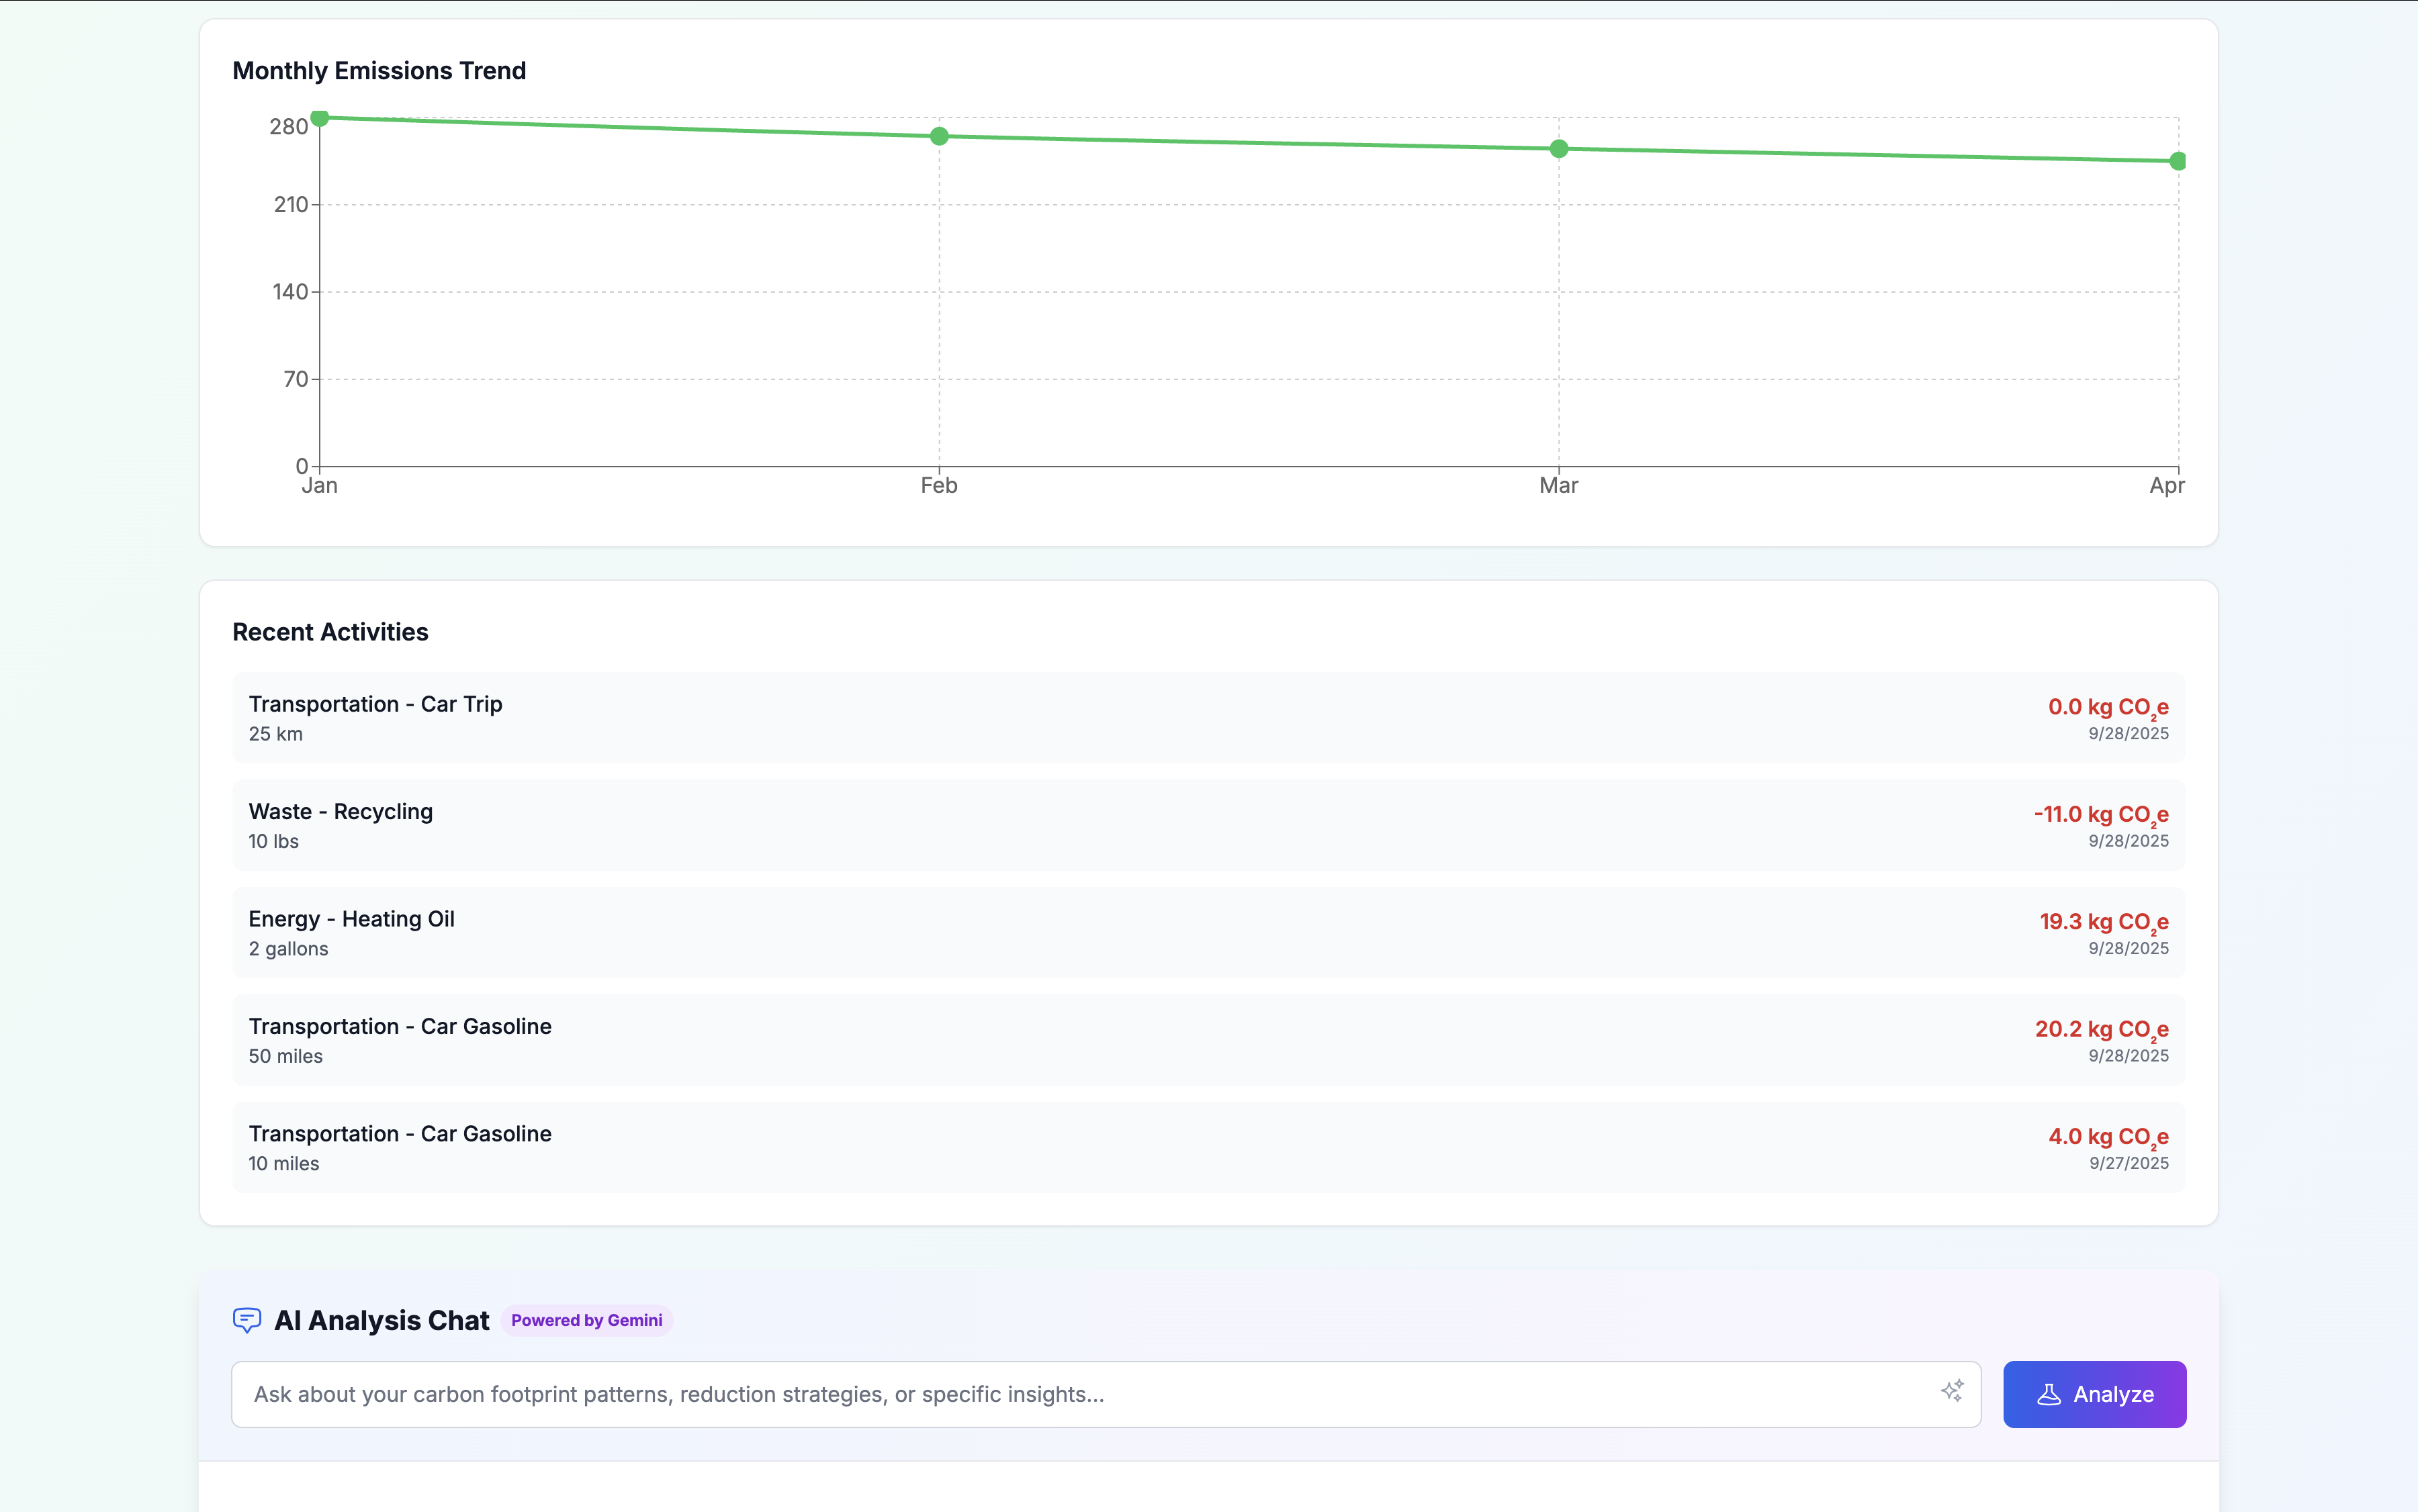Click the AI Analysis Chat speech bubble icon
Viewport: 2418px width, 1512px height.
pos(246,1320)
